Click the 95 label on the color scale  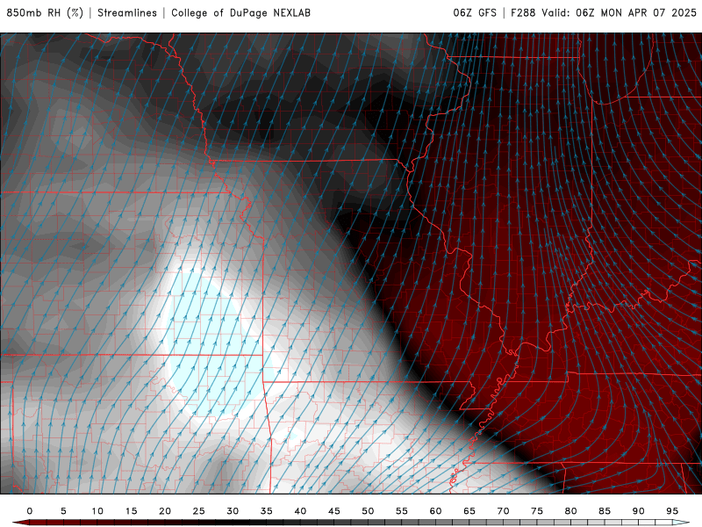tap(672, 511)
